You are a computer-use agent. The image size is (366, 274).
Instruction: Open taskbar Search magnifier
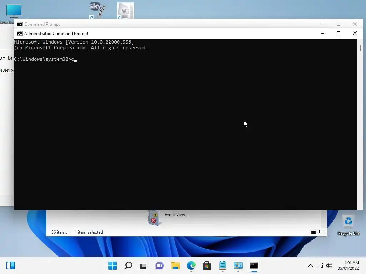point(128,265)
